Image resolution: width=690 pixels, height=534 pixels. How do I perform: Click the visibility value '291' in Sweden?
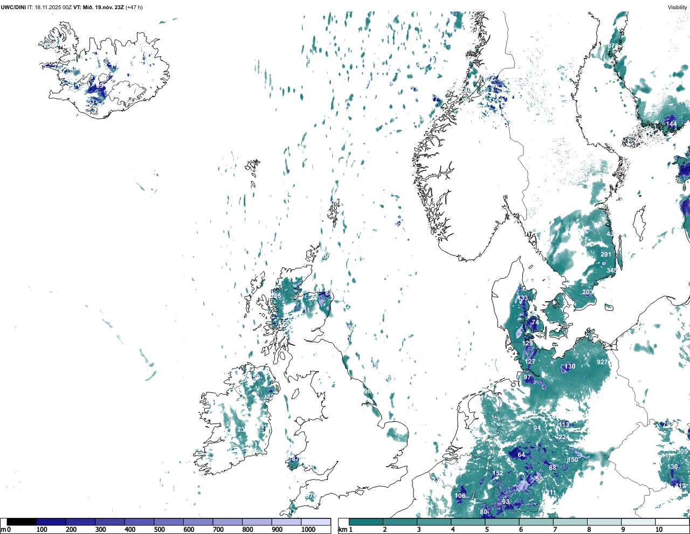(606, 255)
